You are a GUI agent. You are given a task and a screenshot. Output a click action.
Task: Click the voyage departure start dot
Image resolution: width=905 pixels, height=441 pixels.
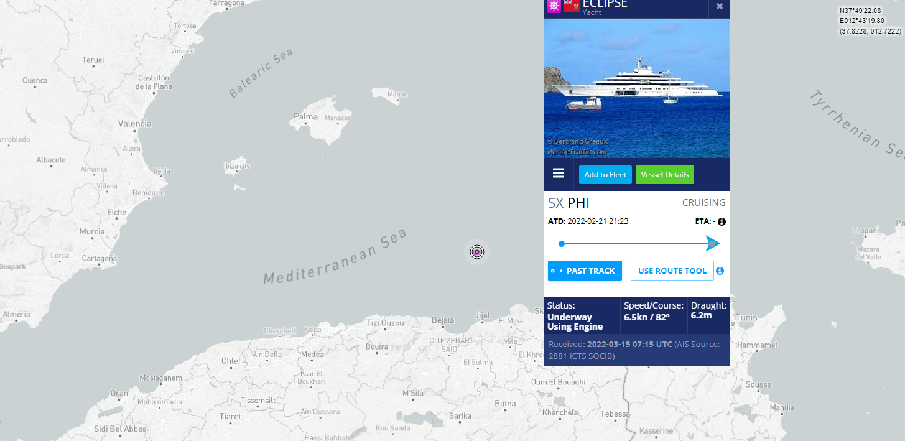562,244
